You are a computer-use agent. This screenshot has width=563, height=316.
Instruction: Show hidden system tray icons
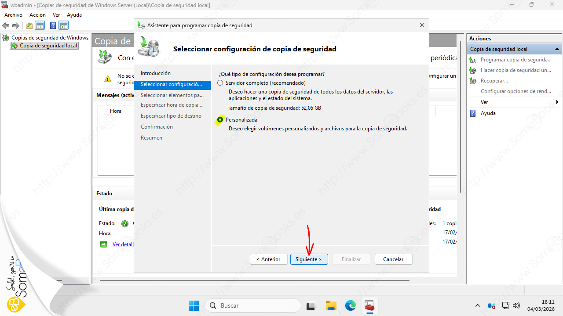478,305
